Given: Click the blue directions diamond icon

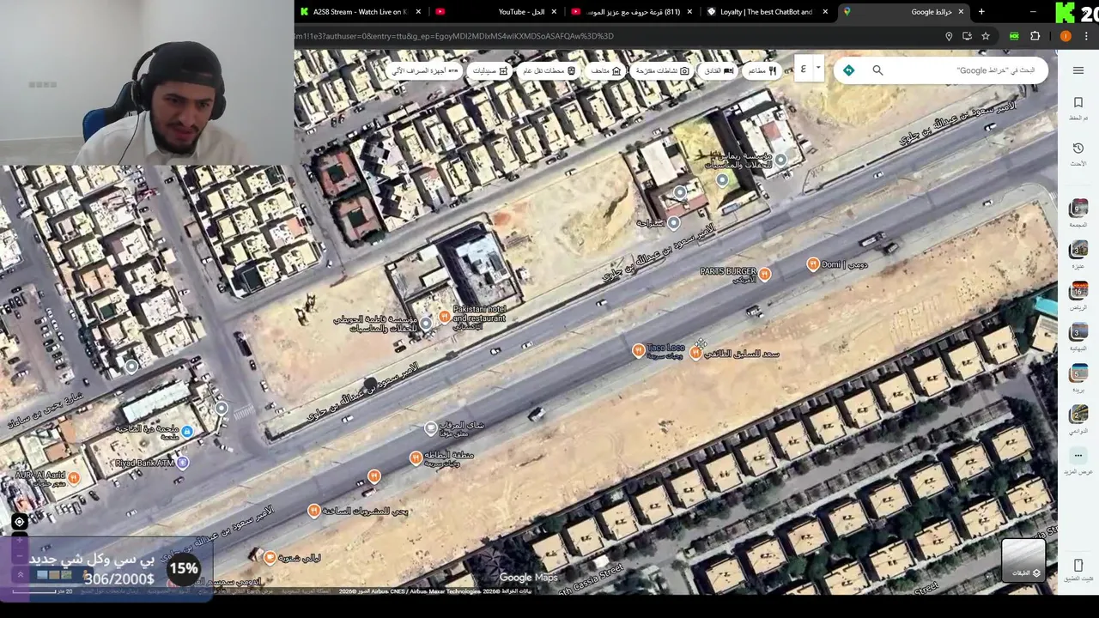Looking at the screenshot, I should pos(848,70).
